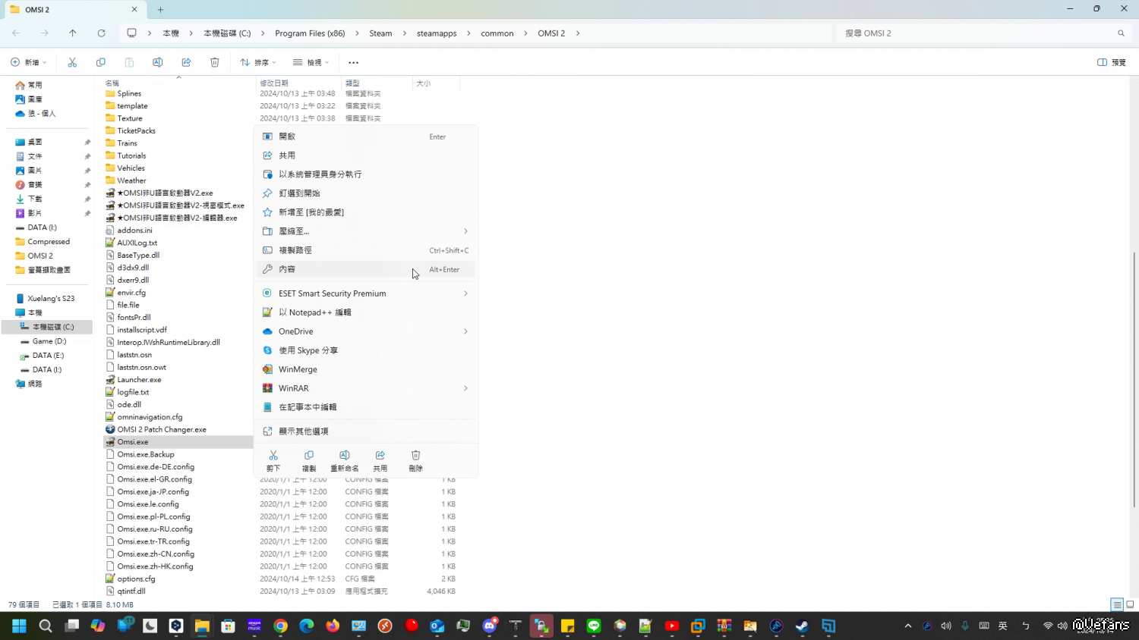1139x640 pixels.
Task: Click the 刪除 icon in the context menu
Action: tap(416, 455)
